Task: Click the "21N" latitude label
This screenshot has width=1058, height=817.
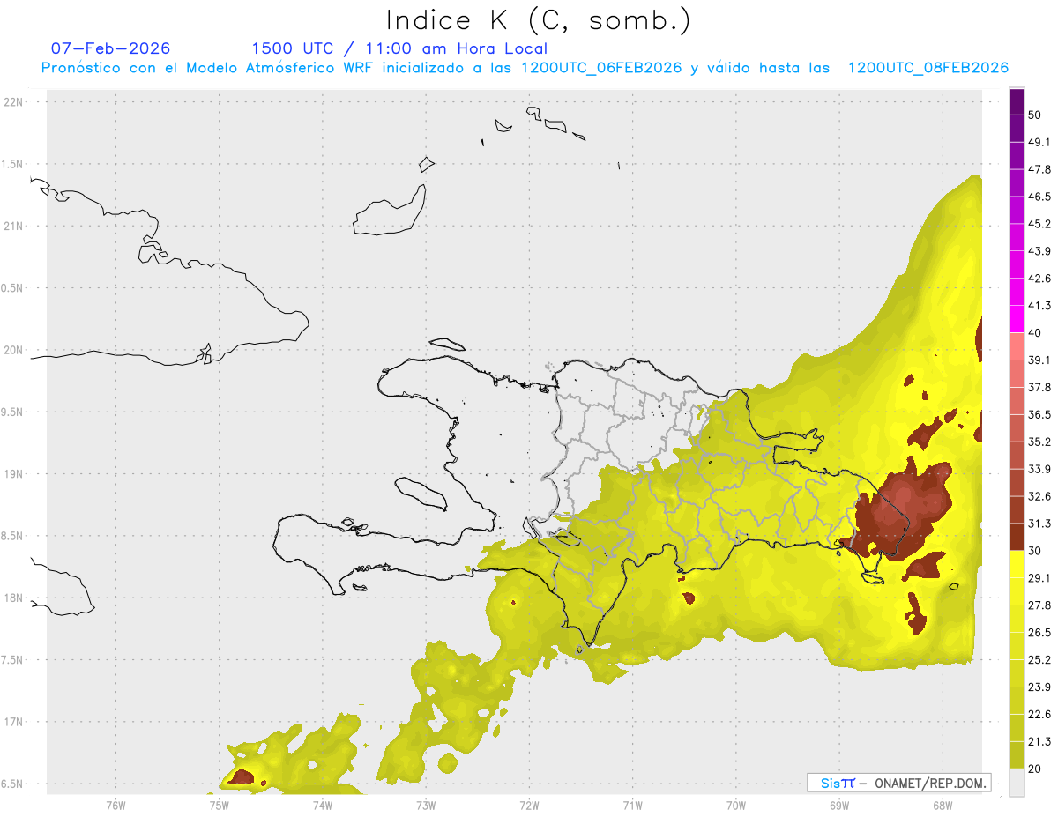Action: [14, 227]
